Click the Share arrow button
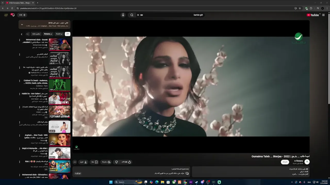Image resolution: width=330 pixels, height=185 pixels. point(106,162)
